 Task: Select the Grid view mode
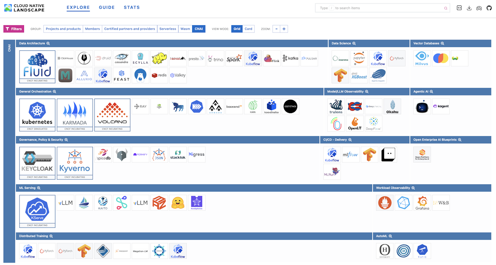(237, 29)
